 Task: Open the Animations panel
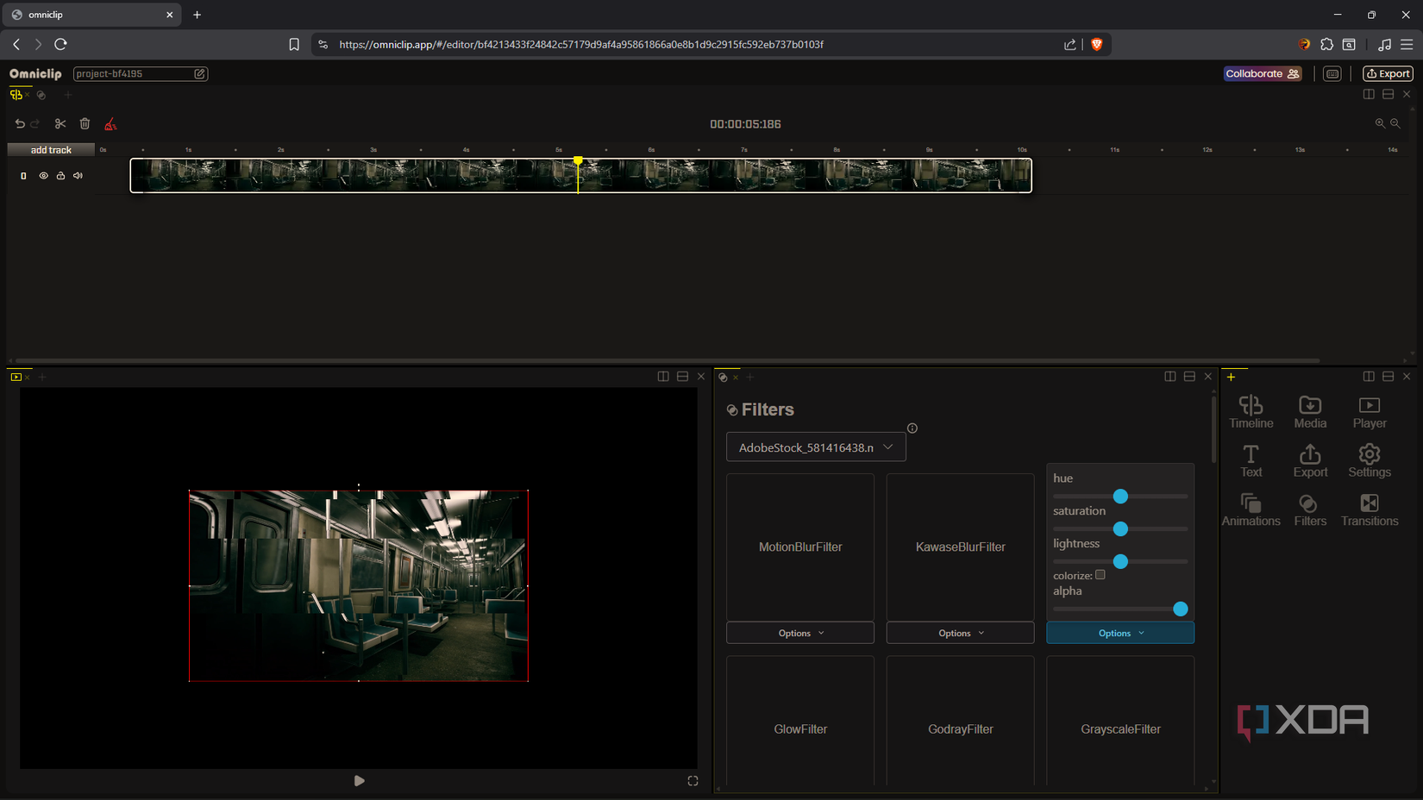(x=1251, y=509)
